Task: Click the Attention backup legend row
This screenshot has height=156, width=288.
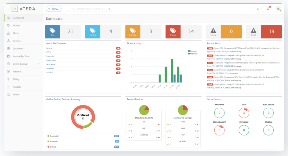Action: [83, 141]
